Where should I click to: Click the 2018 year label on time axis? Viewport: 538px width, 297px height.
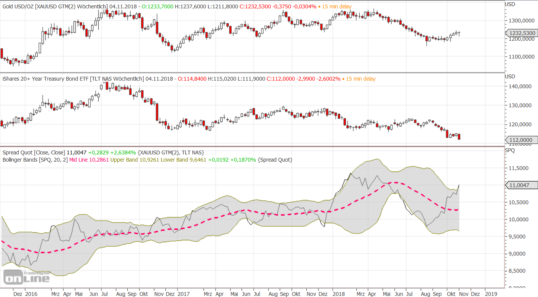338,294
